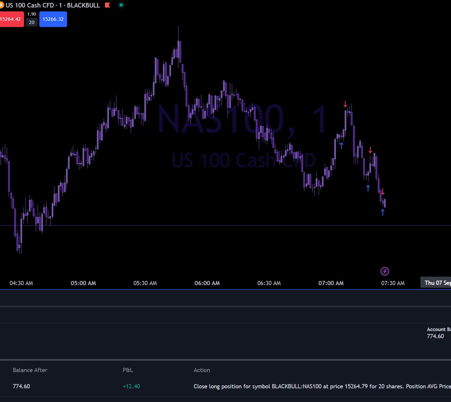Select the blue buy arrow near 07:18 AM
The width and height of the screenshot is (451, 402).
click(368, 188)
